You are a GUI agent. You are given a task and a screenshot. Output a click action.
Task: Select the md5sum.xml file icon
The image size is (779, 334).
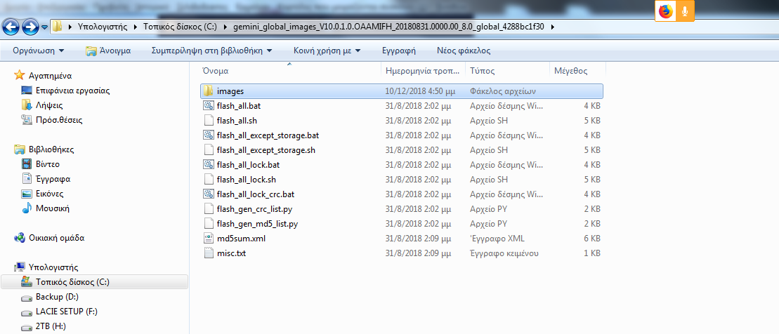point(208,239)
